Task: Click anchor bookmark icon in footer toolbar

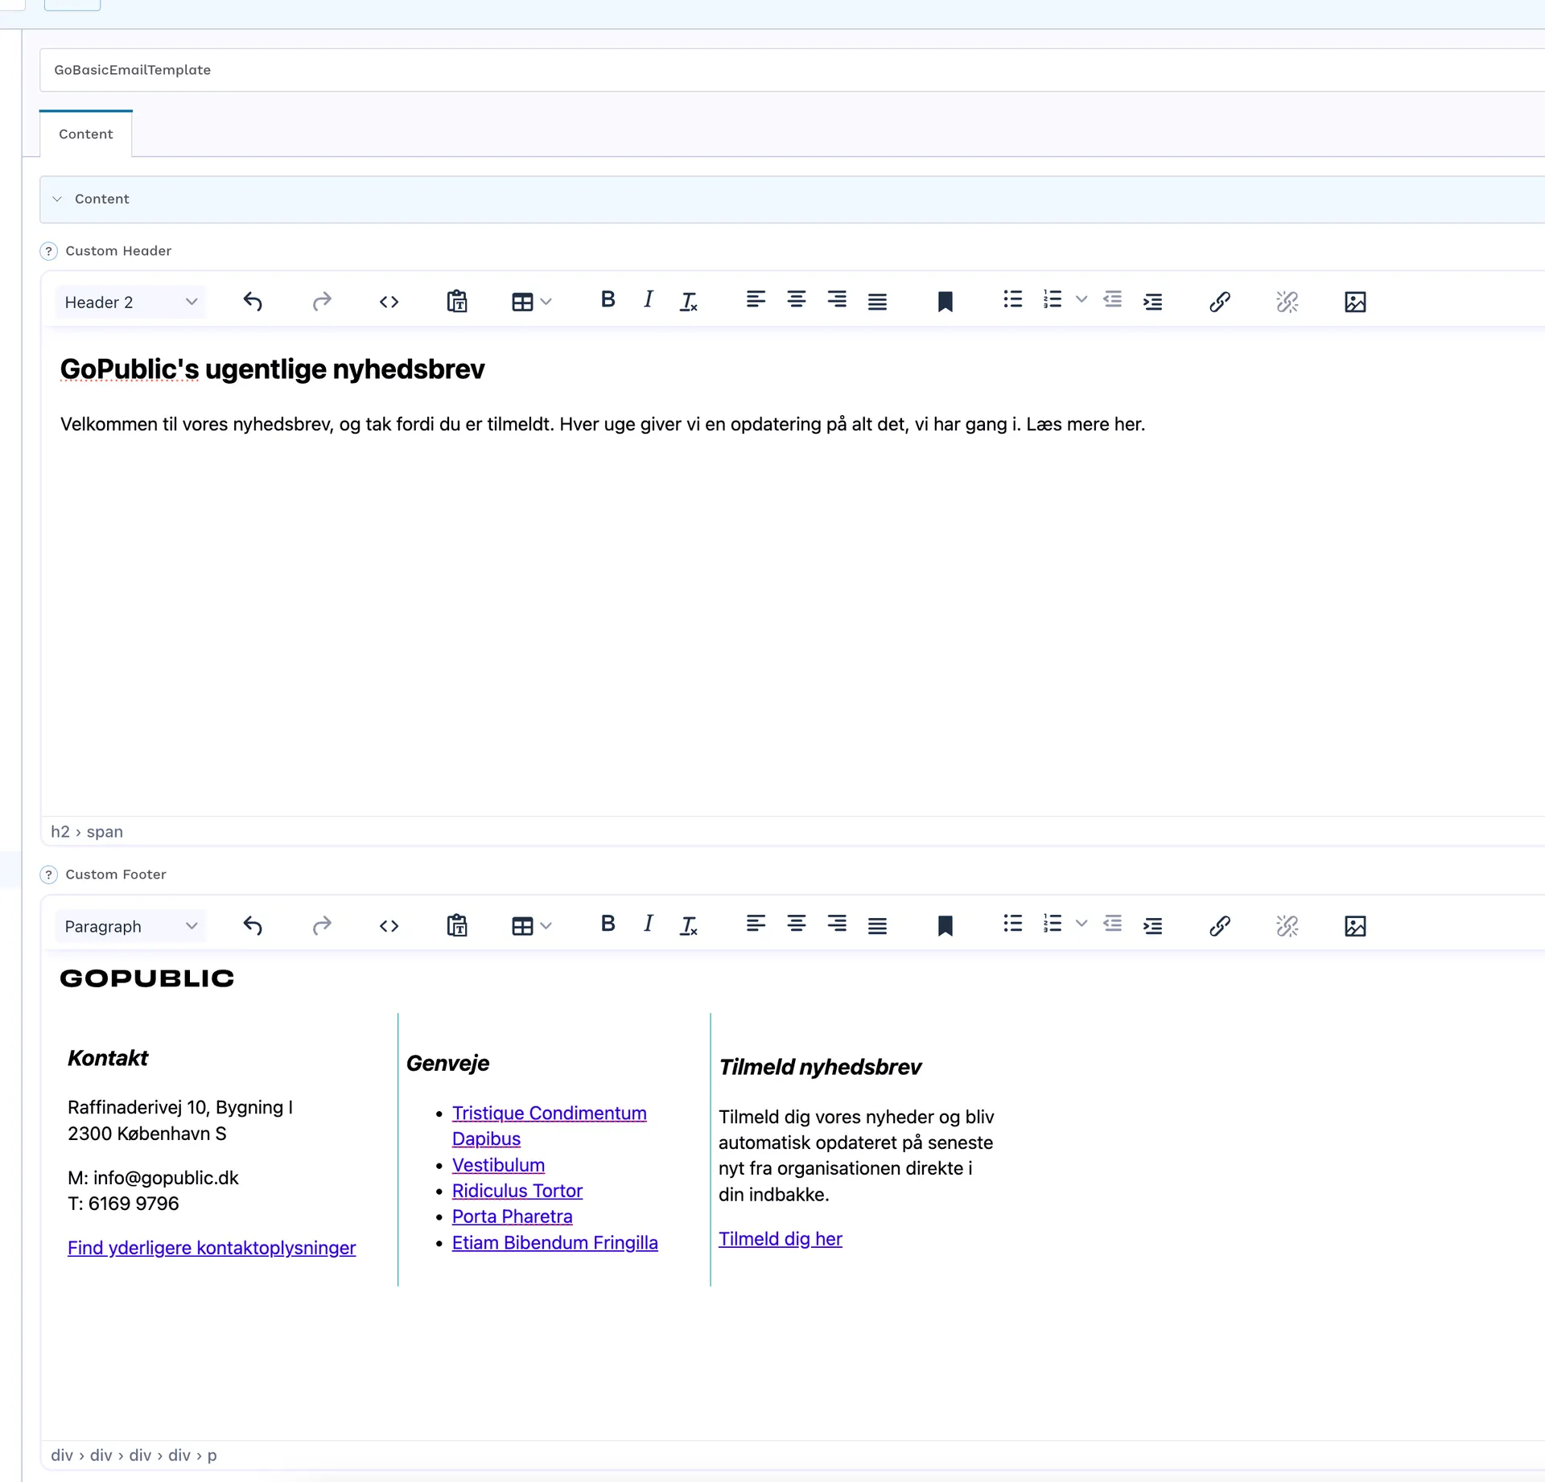Action: (945, 926)
